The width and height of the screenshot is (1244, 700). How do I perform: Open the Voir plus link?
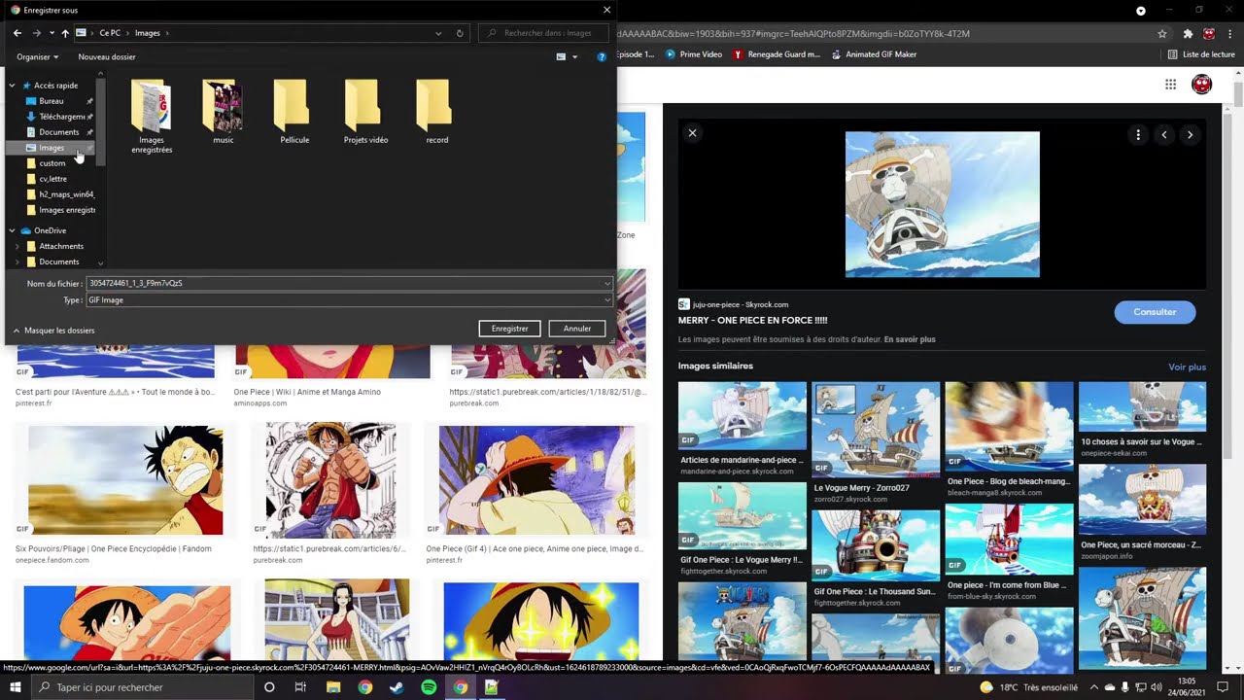tap(1187, 367)
